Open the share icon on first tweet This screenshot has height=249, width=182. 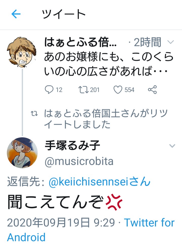point(152,90)
